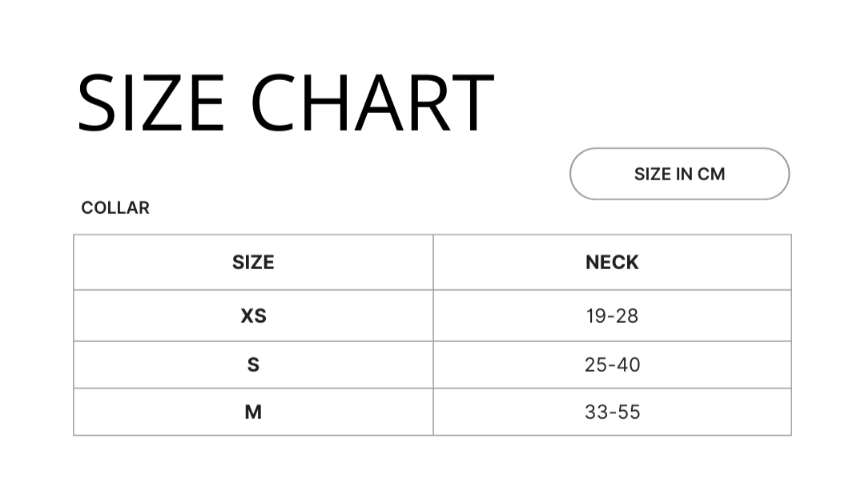865x487 pixels.
Task: Click the number 55 in the M row
Action: [629, 412]
